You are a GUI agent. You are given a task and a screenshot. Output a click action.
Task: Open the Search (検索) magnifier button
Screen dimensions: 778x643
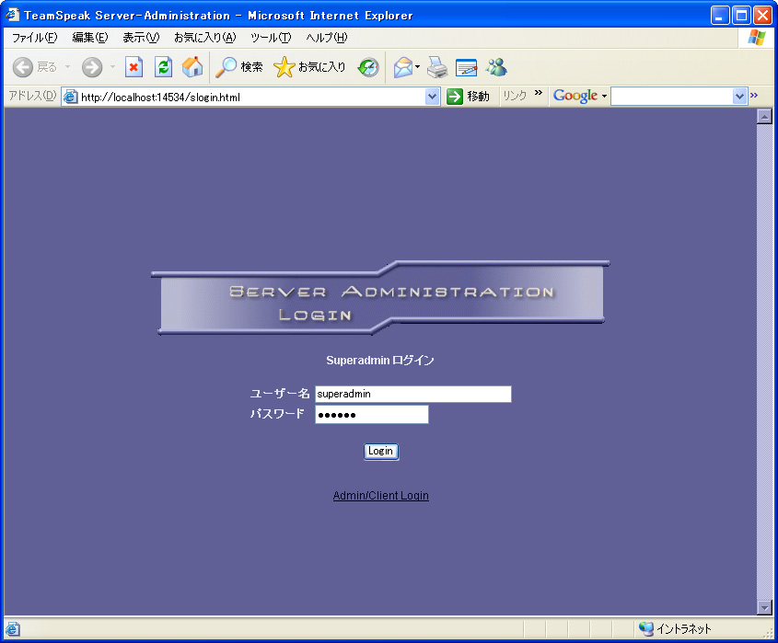(239, 67)
